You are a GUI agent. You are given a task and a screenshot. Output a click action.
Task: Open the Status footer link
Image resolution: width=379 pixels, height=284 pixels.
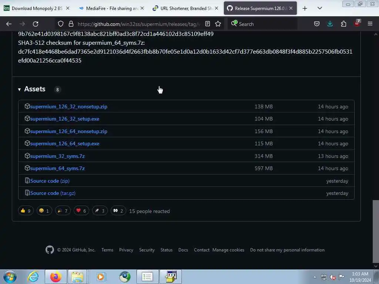(x=167, y=250)
